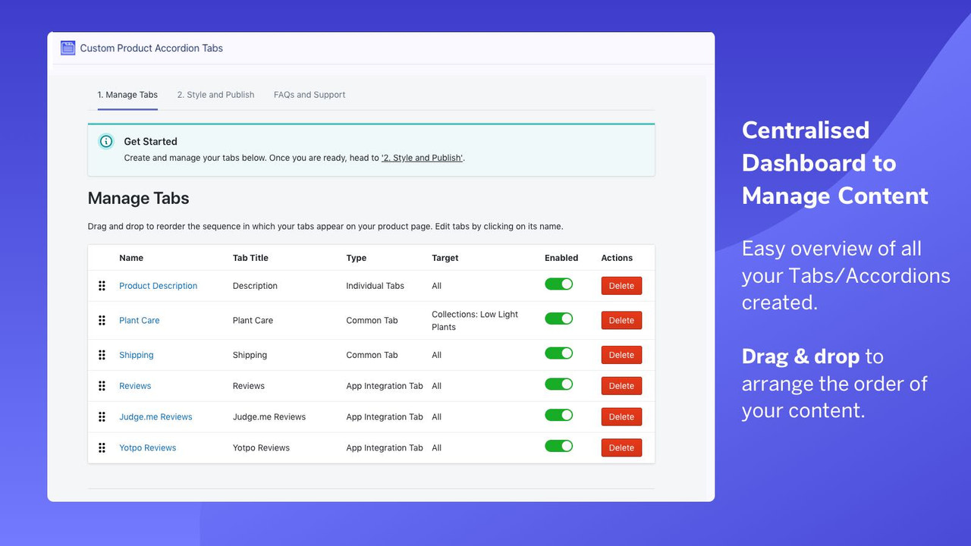Viewport: 971px width, 546px height.
Task: Click the drag handle beside Plant Care
Action: pyautogui.click(x=102, y=320)
